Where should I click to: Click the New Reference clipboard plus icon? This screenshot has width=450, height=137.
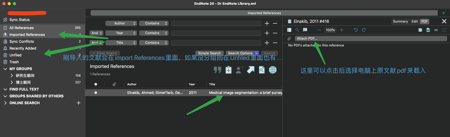(229, 70)
